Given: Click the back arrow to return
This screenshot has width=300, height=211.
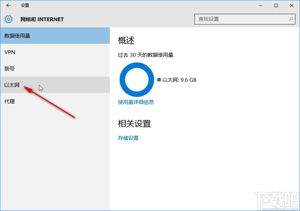Looking at the screenshot, I should 8,5.
